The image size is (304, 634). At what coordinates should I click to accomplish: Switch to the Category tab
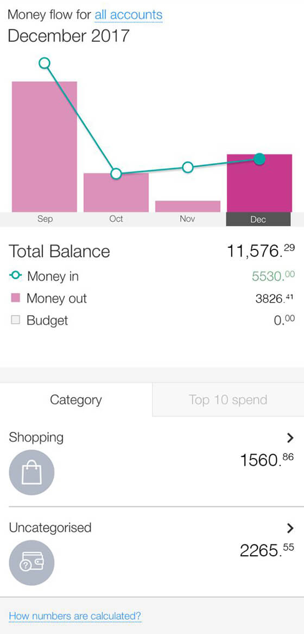pos(76,399)
